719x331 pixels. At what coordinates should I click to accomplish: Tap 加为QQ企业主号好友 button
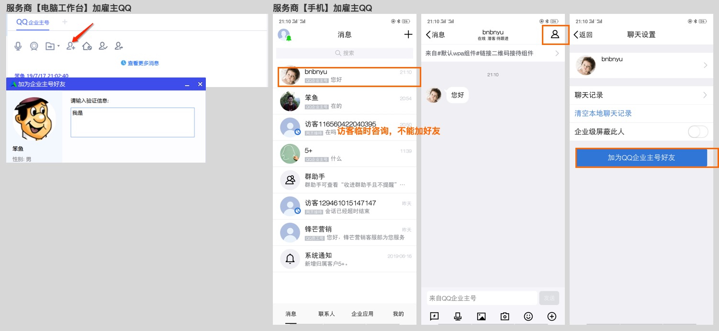coord(641,158)
